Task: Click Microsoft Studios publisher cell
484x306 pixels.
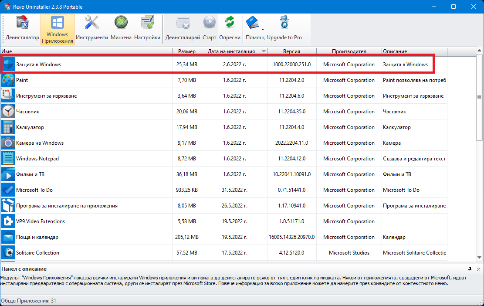Action: click(x=349, y=252)
